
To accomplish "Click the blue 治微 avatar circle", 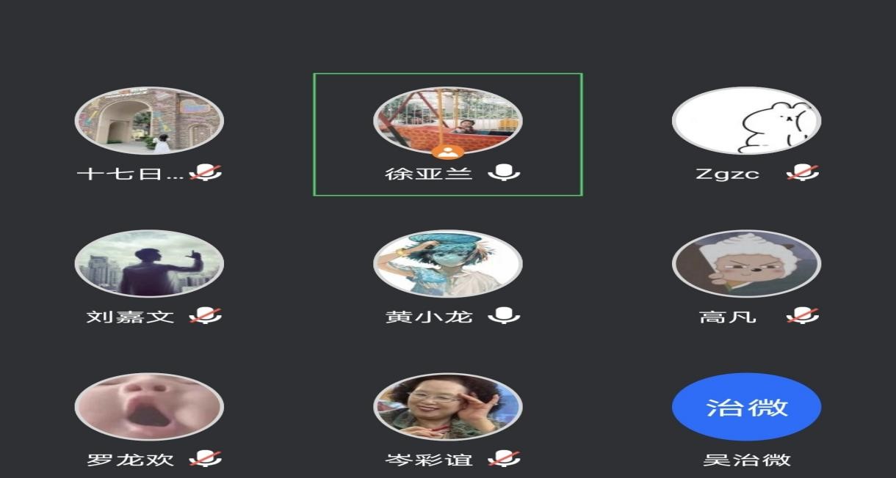I will (x=746, y=407).
